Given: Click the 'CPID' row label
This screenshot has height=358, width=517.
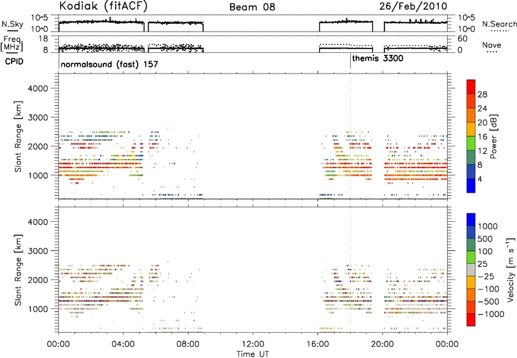Looking at the screenshot, I should coord(14,61).
